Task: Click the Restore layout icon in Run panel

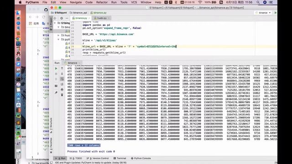Action: pos(56,86)
